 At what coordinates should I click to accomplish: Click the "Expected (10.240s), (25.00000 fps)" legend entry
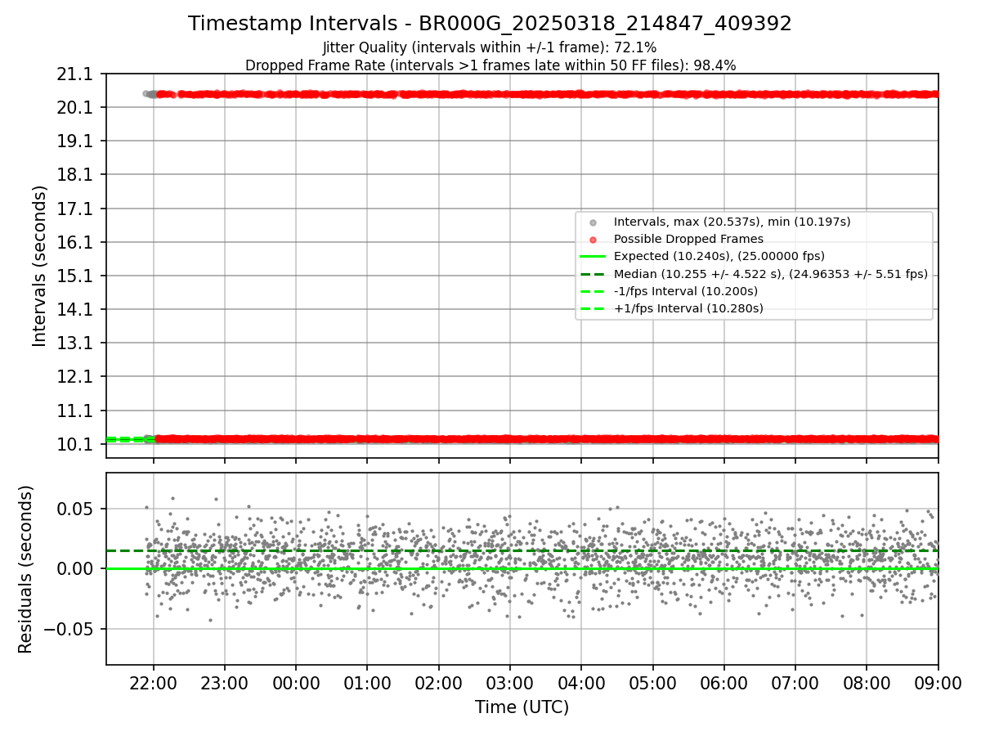pos(719,256)
